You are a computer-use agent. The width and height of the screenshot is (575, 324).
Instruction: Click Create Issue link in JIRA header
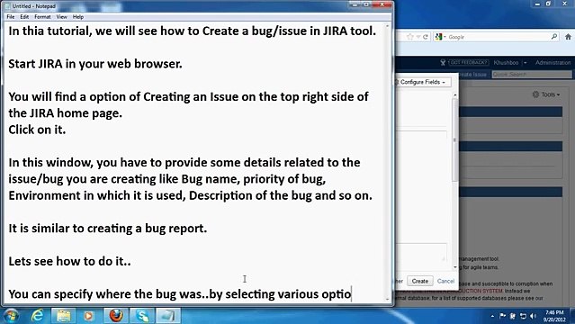472,75
